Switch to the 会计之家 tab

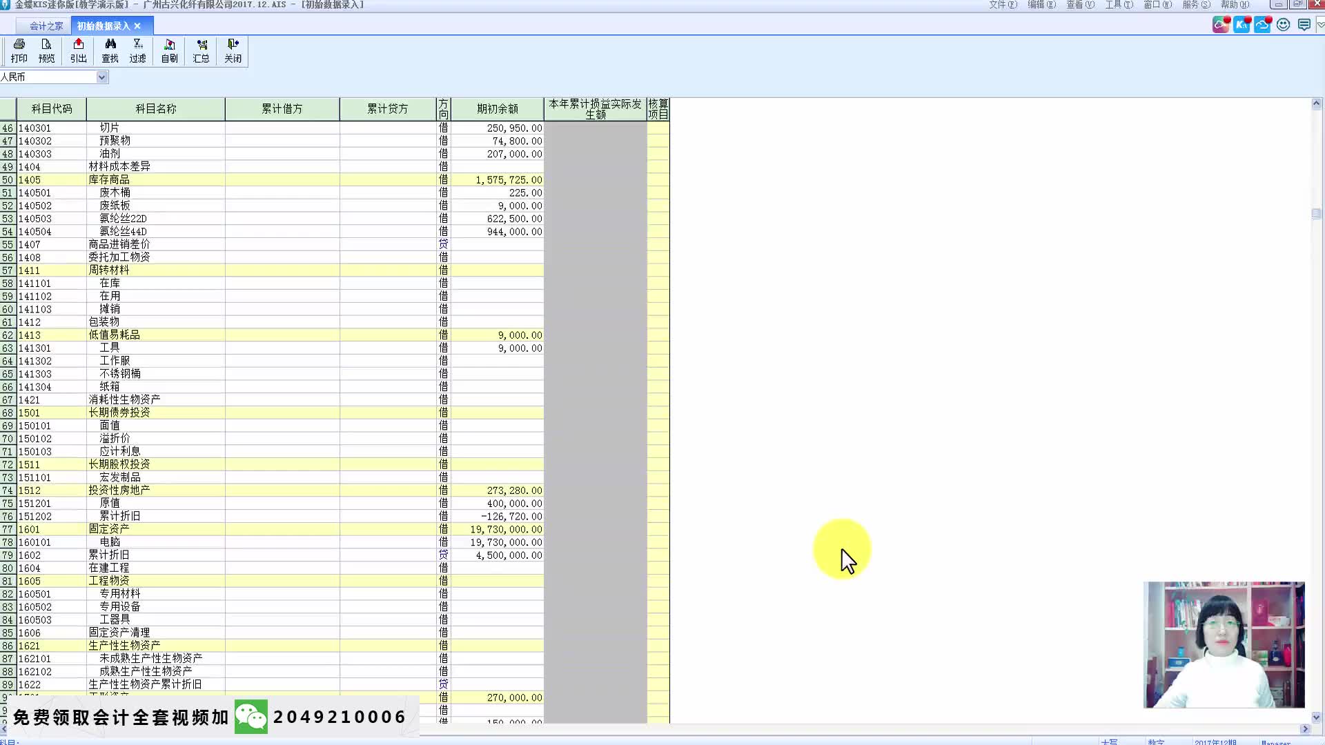(x=46, y=26)
